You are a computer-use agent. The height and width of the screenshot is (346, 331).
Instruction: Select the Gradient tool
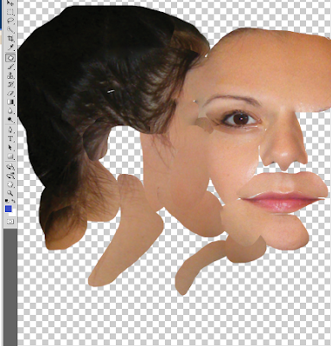click(x=10, y=102)
